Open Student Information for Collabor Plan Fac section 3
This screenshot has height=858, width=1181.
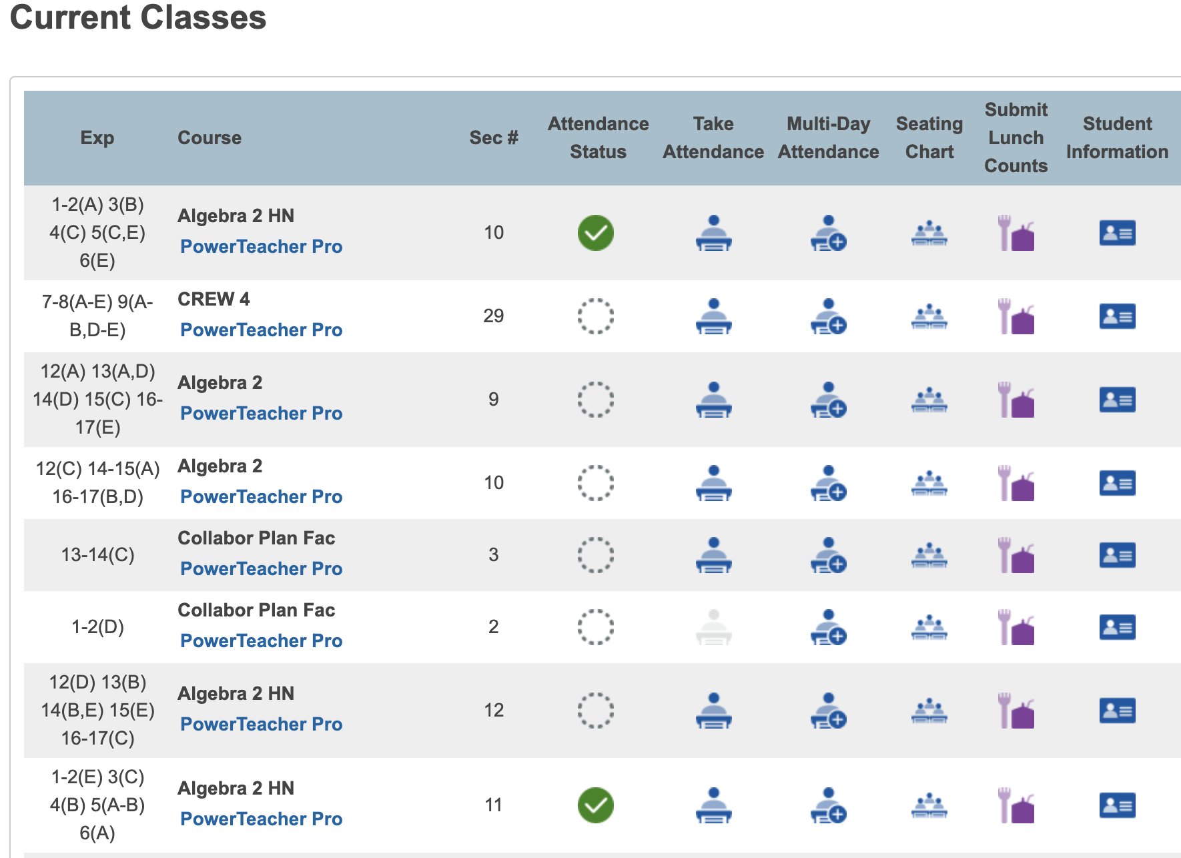pos(1117,554)
